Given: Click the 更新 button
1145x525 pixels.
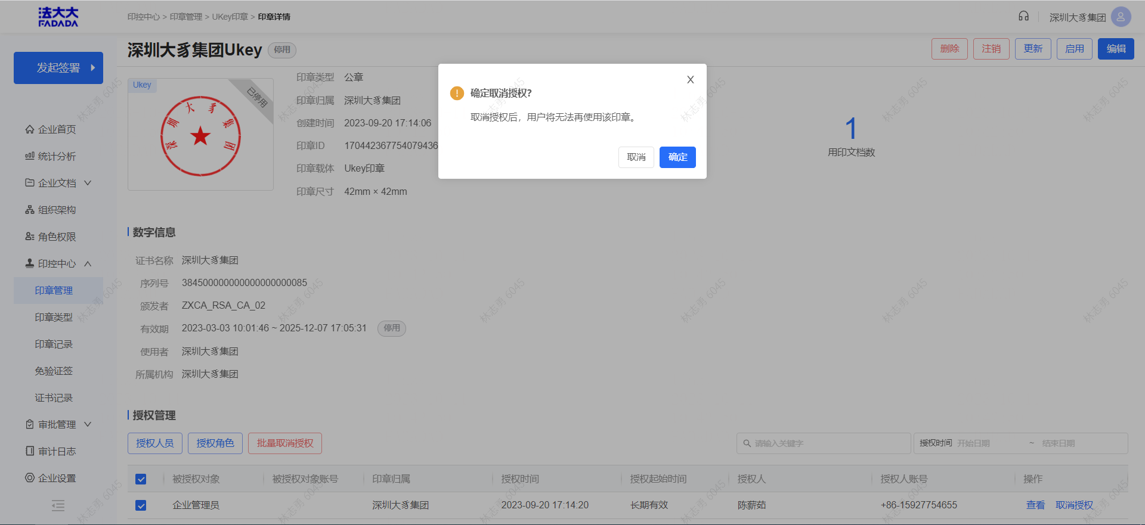Looking at the screenshot, I should [x=1033, y=49].
